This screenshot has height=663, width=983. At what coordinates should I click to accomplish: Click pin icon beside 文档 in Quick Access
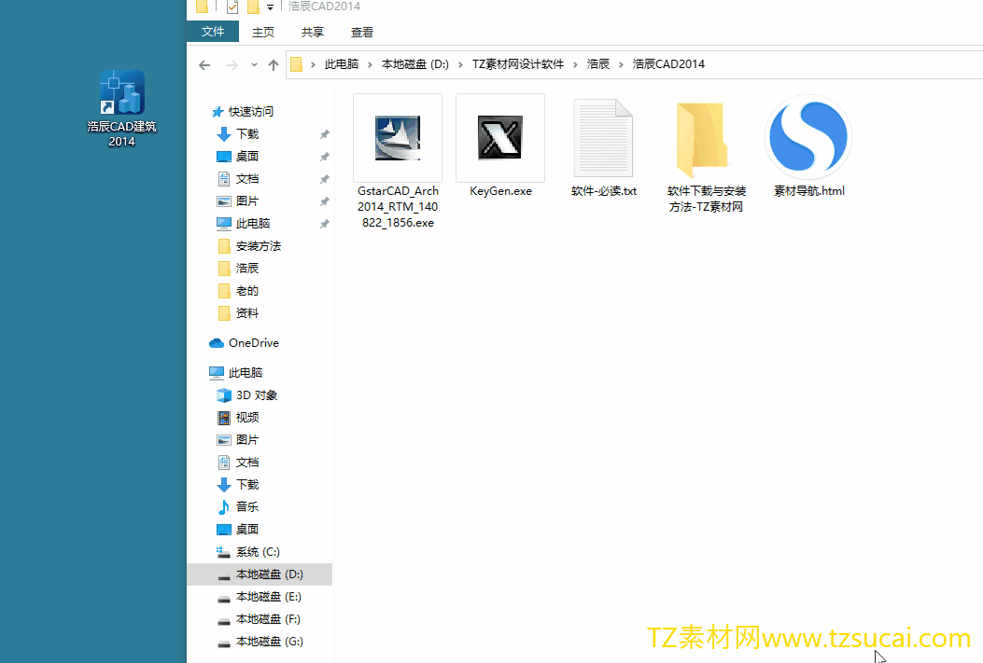click(x=324, y=179)
